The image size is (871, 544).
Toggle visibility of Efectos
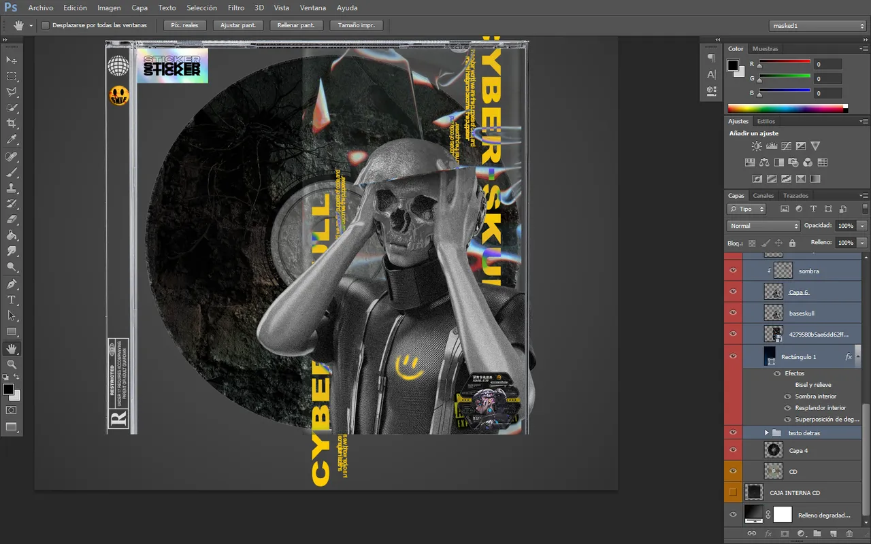tap(777, 373)
